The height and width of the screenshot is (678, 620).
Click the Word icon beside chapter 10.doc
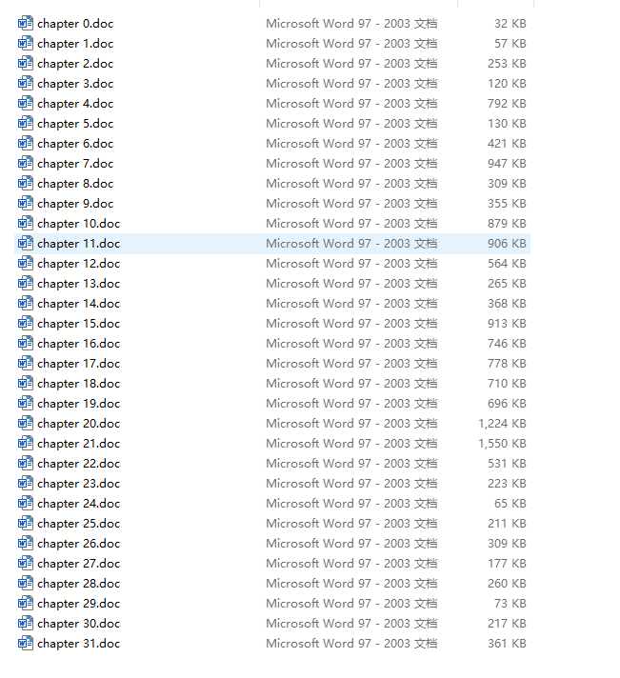point(26,223)
